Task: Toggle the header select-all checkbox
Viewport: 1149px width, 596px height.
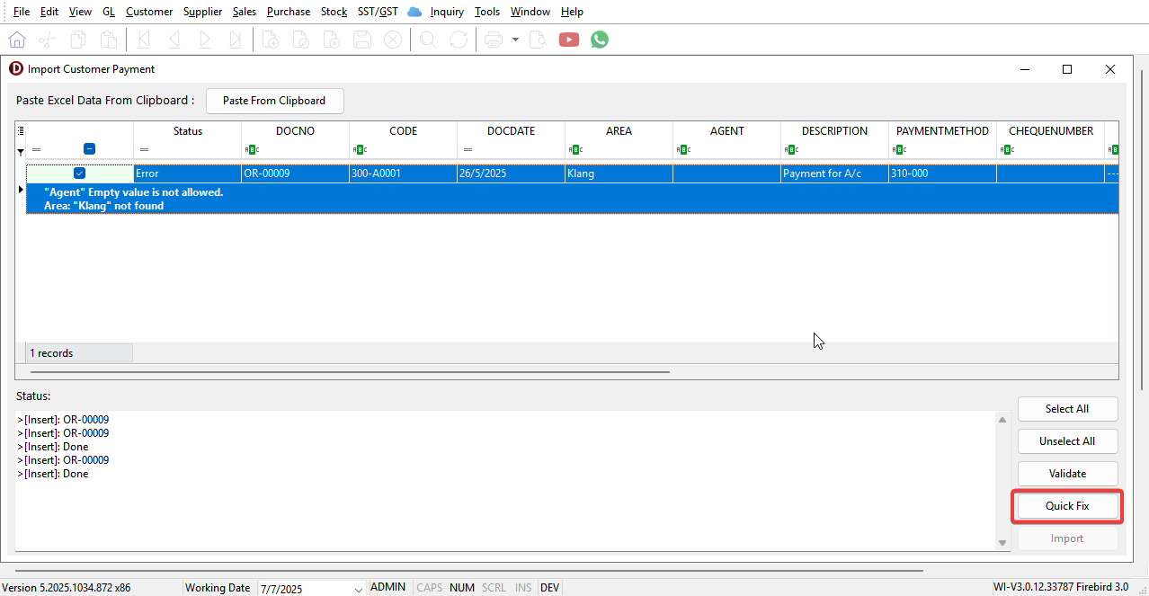Action: [89, 149]
